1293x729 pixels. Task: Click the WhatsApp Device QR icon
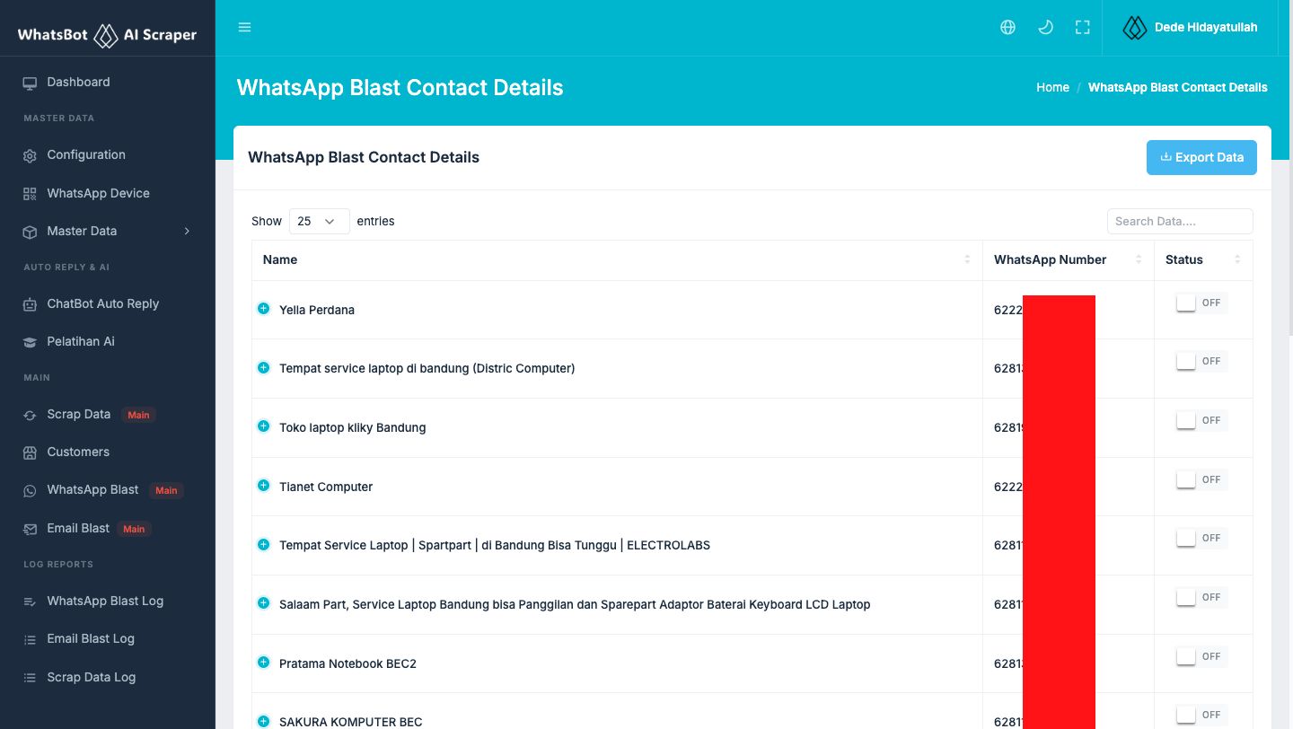point(30,194)
